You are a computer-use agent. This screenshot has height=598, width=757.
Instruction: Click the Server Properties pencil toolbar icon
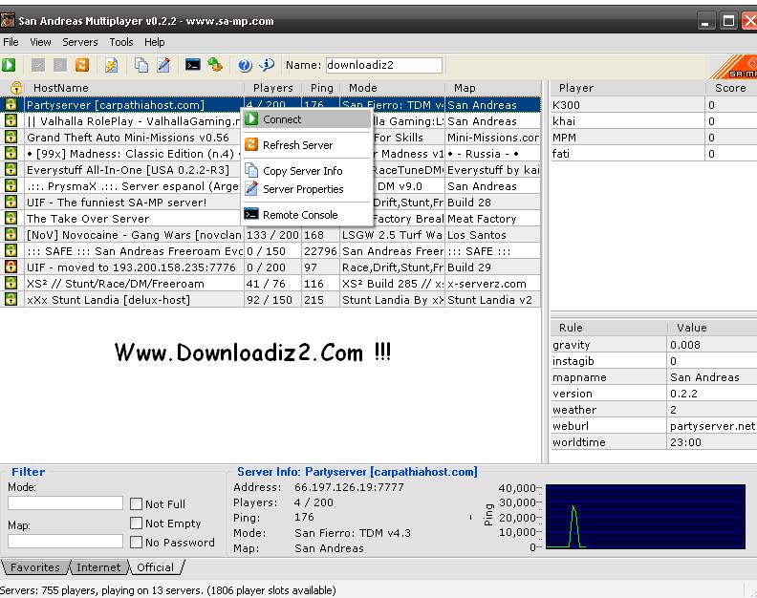tap(163, 65)
